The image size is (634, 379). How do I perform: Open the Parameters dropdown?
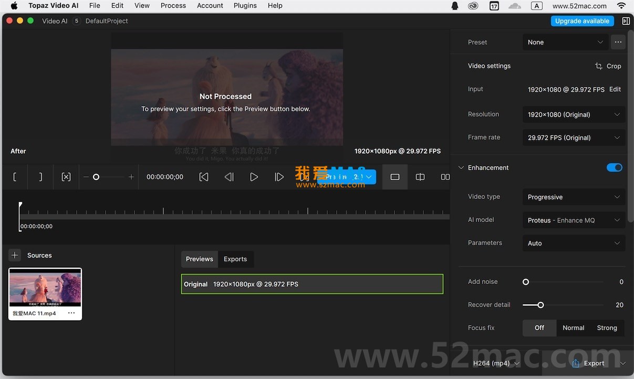574,243
